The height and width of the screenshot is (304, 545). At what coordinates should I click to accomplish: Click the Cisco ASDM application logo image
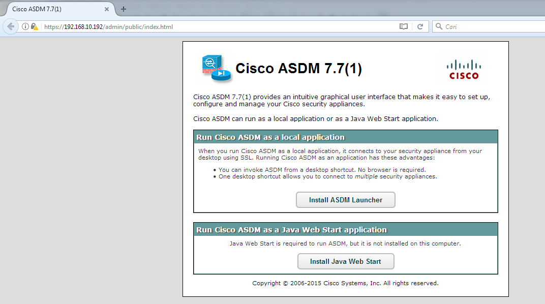click(x=216, y=67)
